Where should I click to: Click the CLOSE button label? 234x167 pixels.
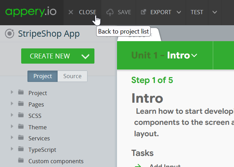coord(87,12)
